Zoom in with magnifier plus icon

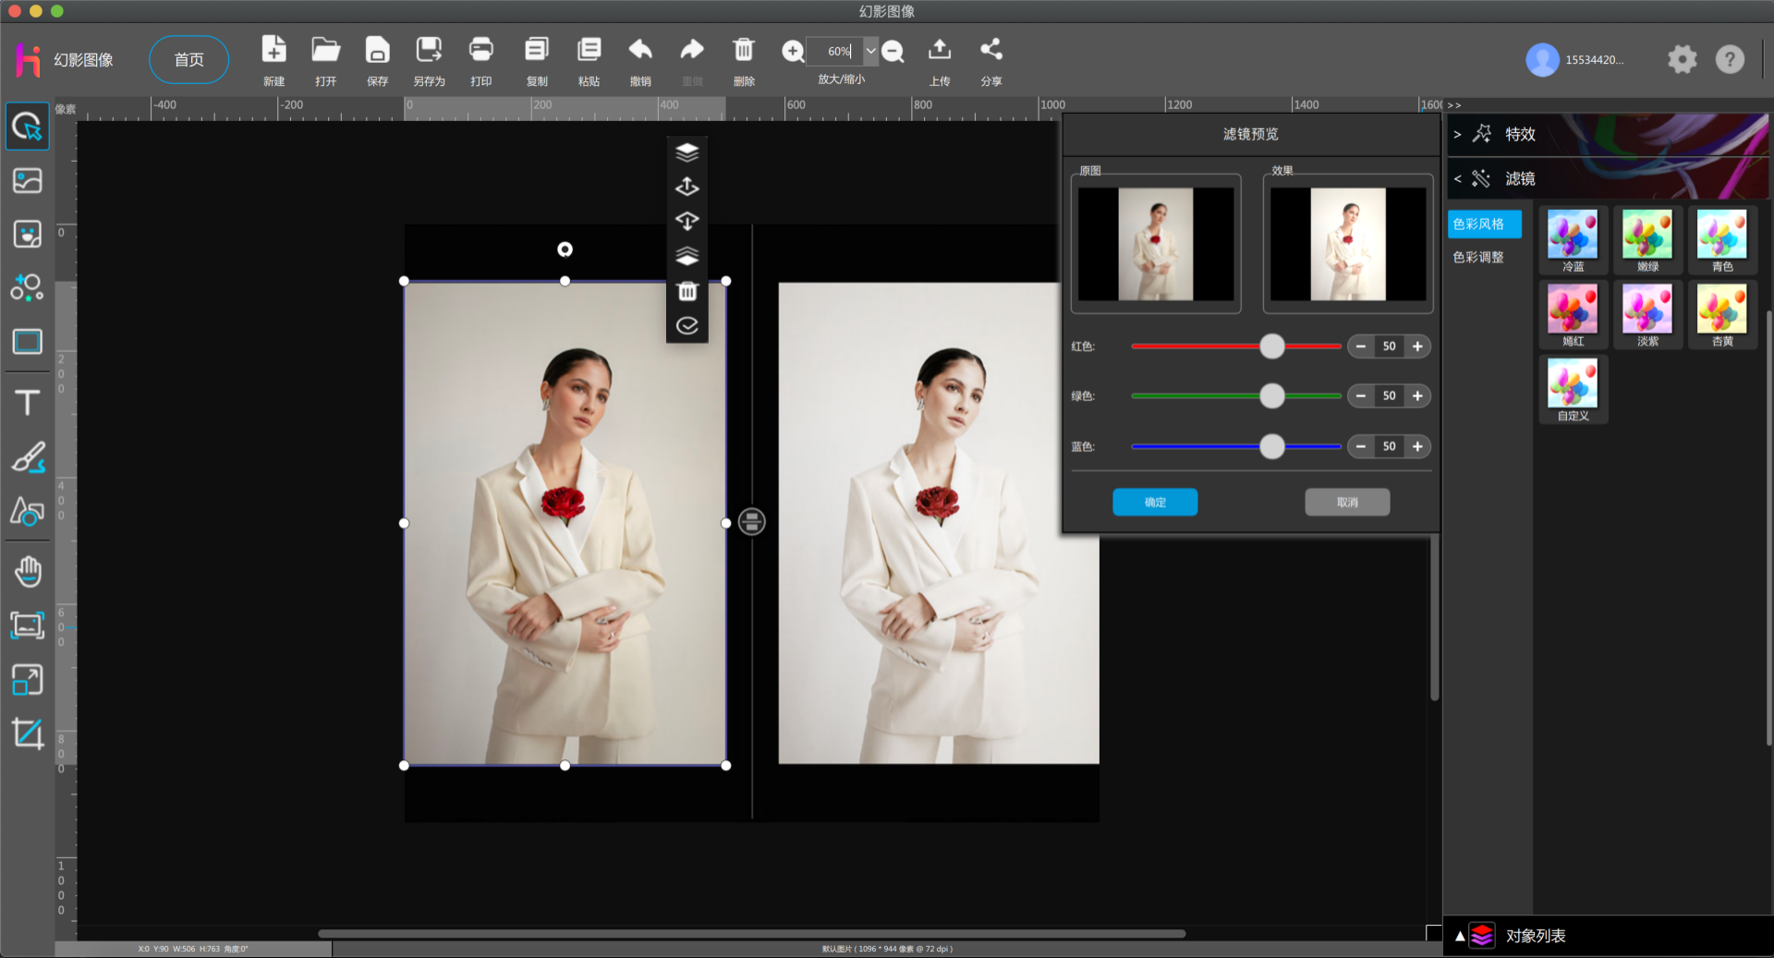pos(793,52)
